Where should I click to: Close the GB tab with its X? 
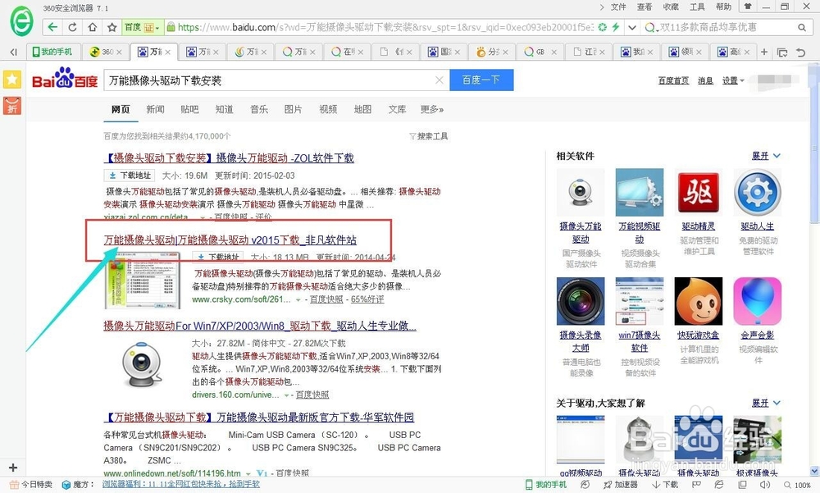[x=553, y=52]
